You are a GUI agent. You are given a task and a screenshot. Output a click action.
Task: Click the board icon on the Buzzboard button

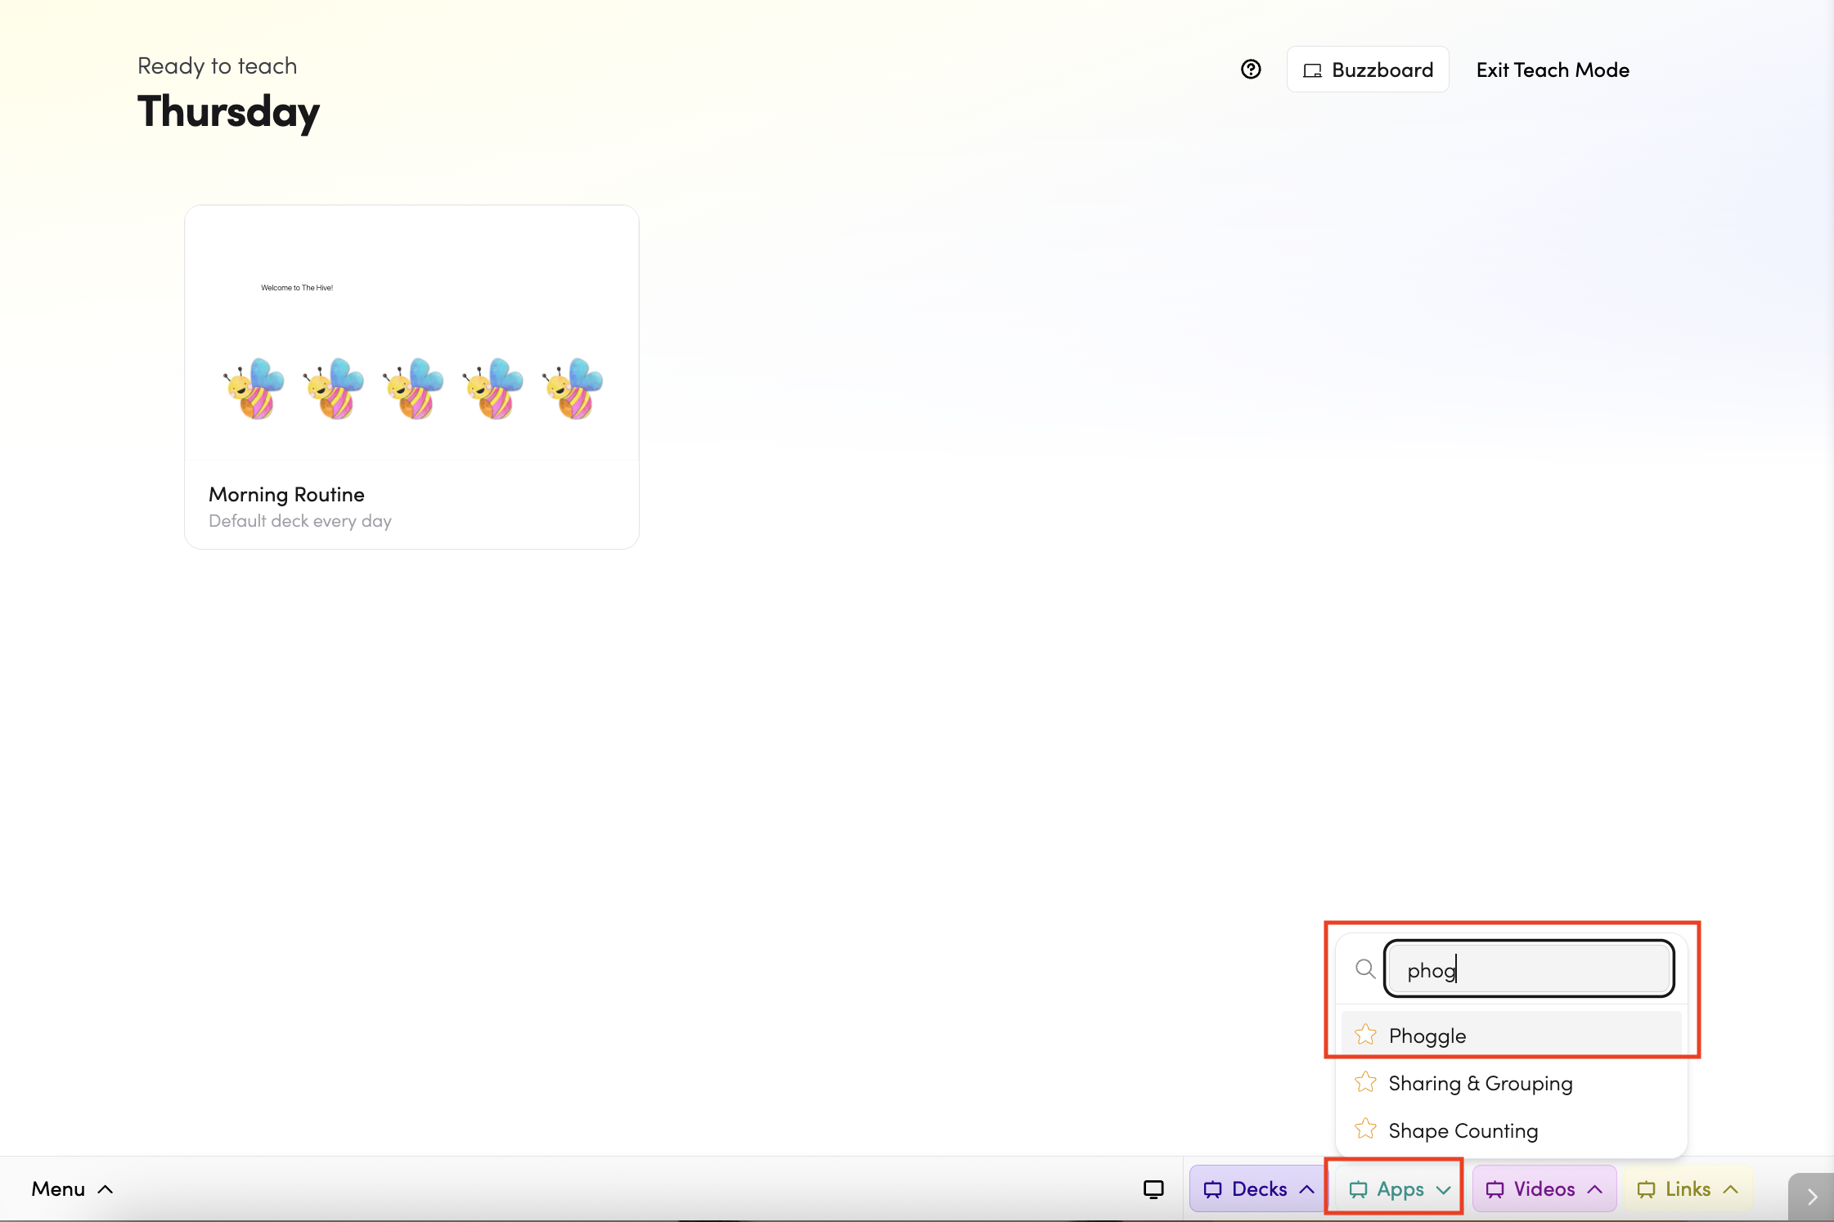pos(1312,70)
